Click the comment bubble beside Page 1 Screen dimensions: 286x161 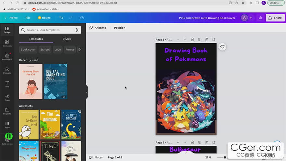coord(222,47)
